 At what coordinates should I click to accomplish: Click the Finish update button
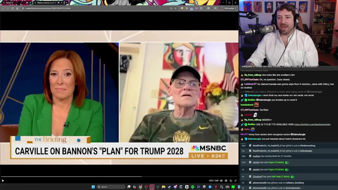229,8
